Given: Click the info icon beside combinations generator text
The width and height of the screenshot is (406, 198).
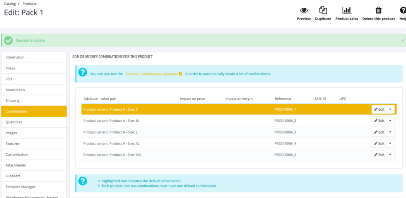Looking at the screenshot, I should 82,72.
